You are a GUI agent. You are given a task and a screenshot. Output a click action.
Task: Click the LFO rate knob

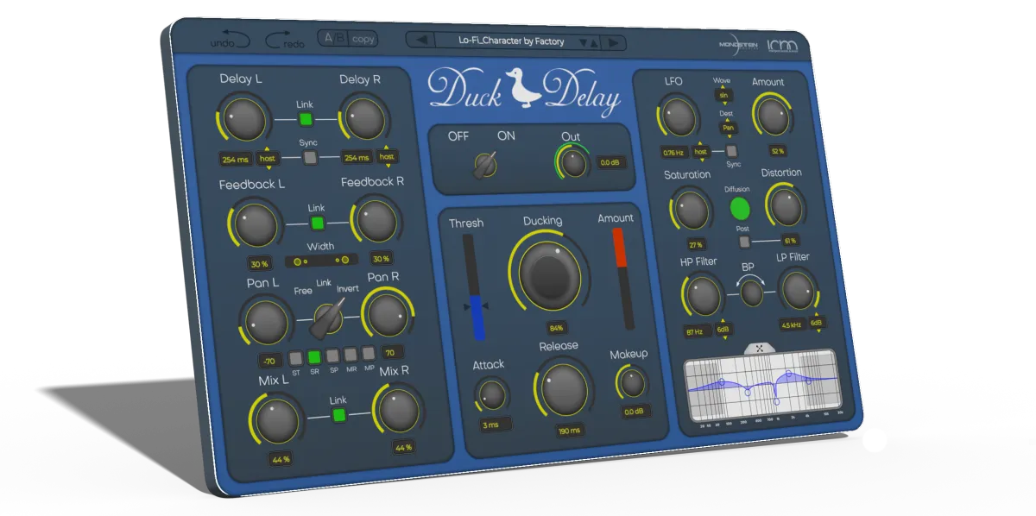pos(678,116)
